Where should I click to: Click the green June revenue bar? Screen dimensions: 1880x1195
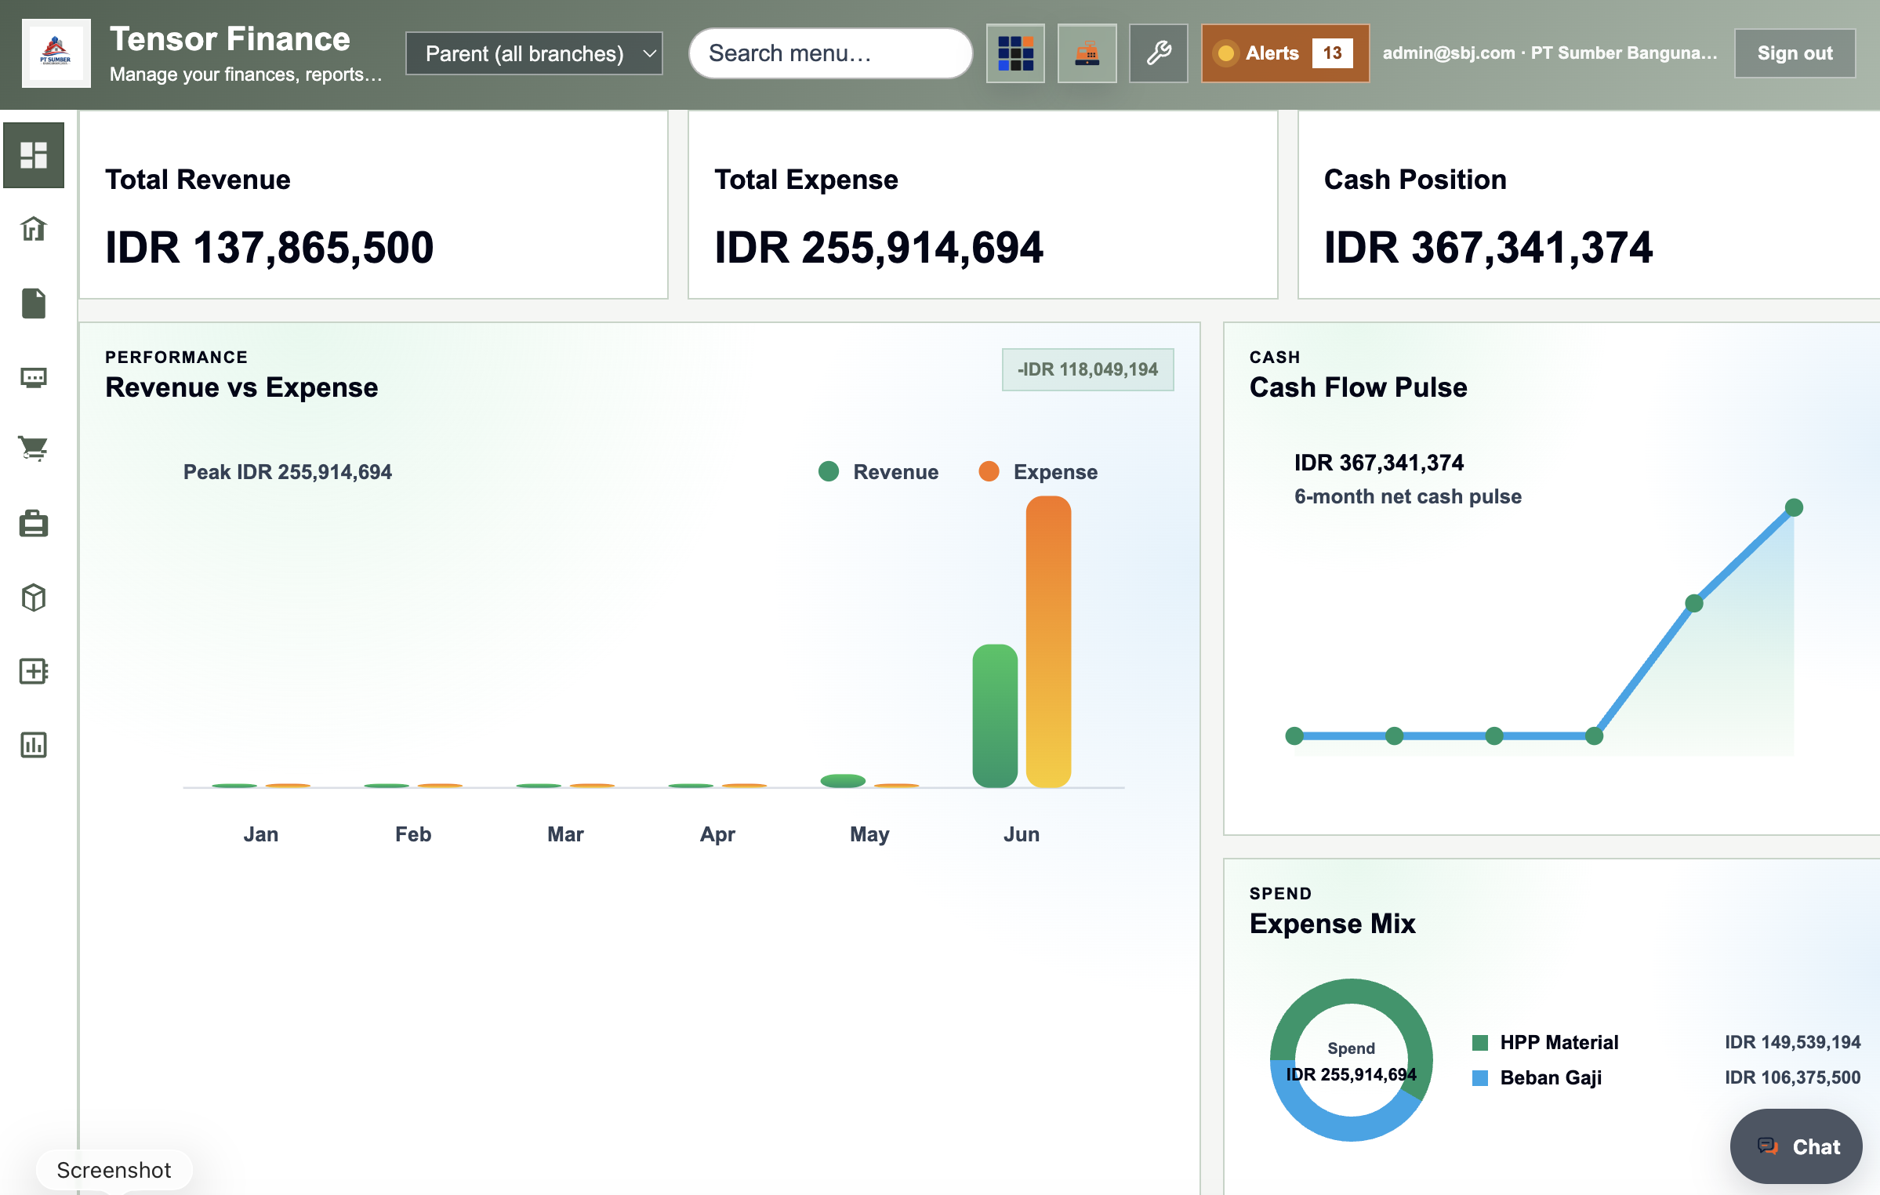tap(995, 716)
